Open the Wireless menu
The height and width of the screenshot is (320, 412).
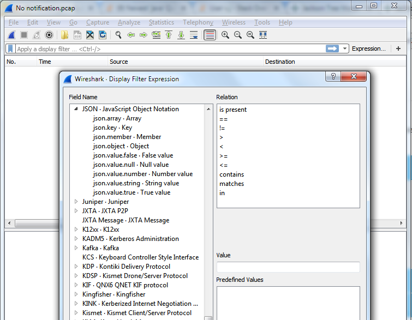point(234,22)
